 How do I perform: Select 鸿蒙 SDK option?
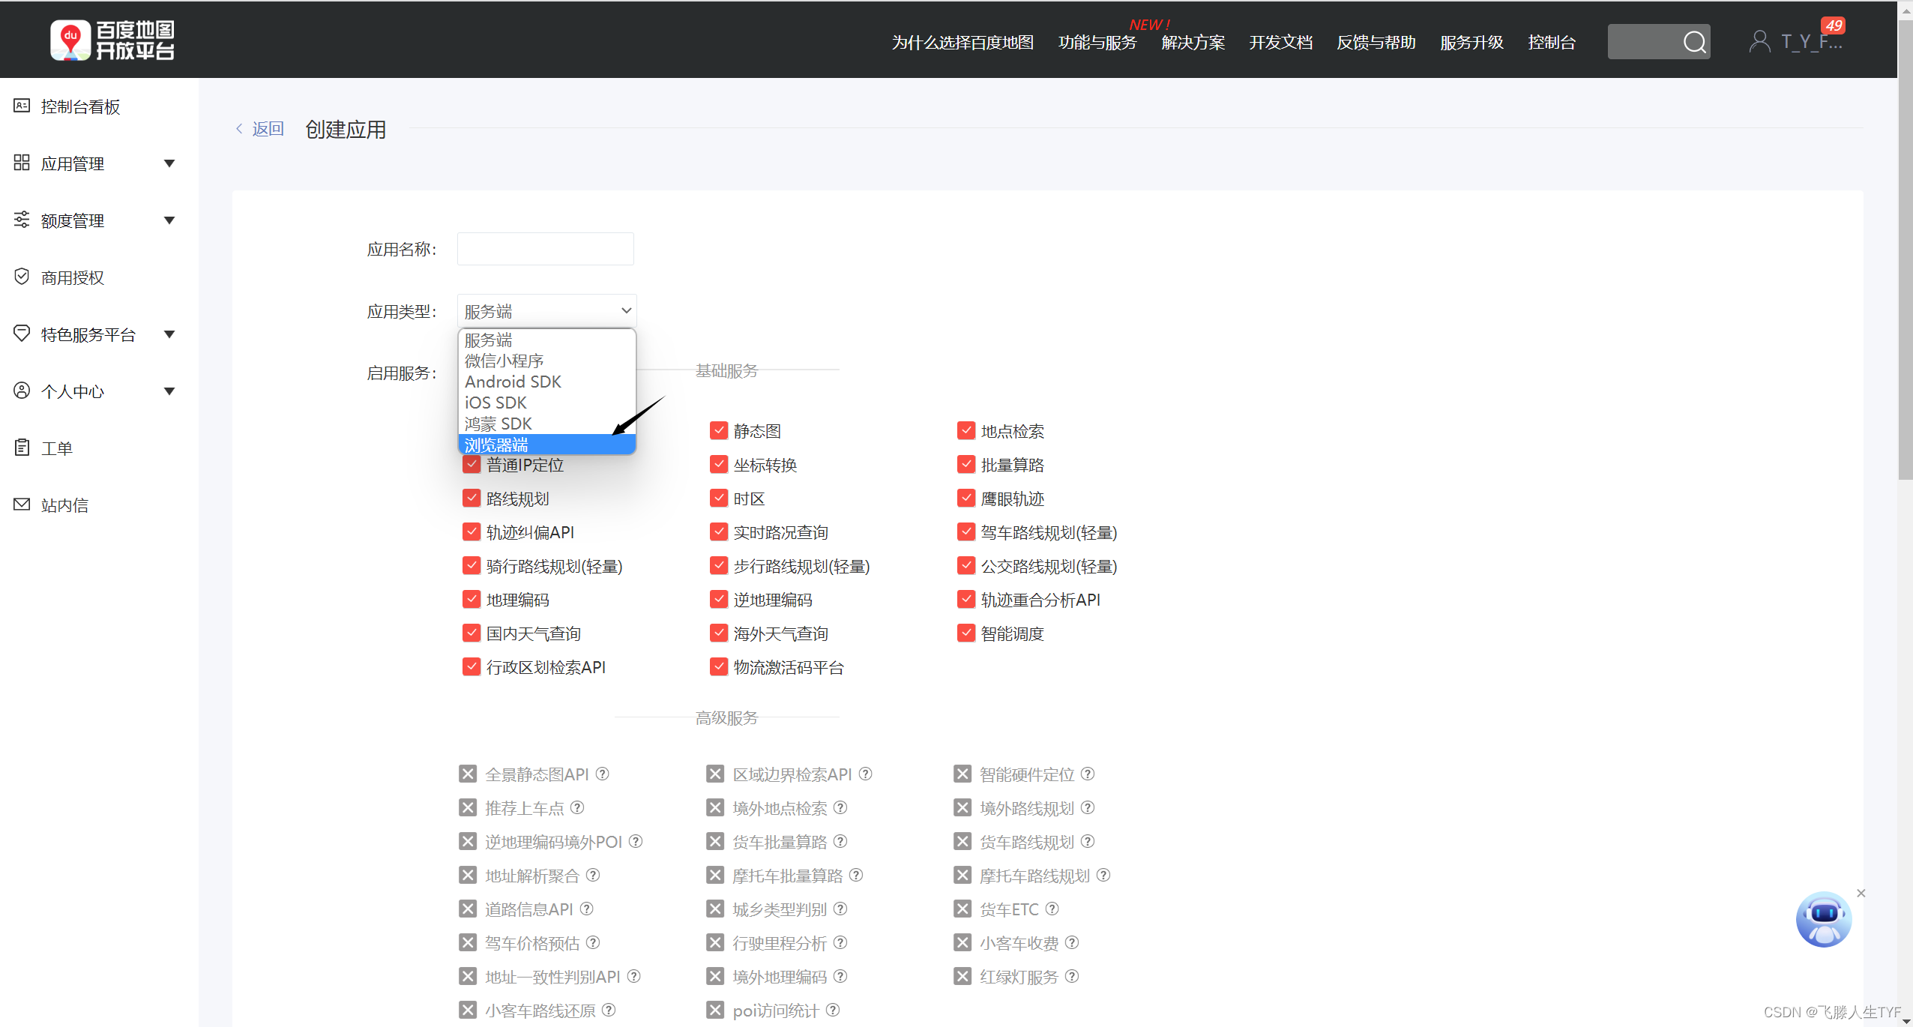546,424
